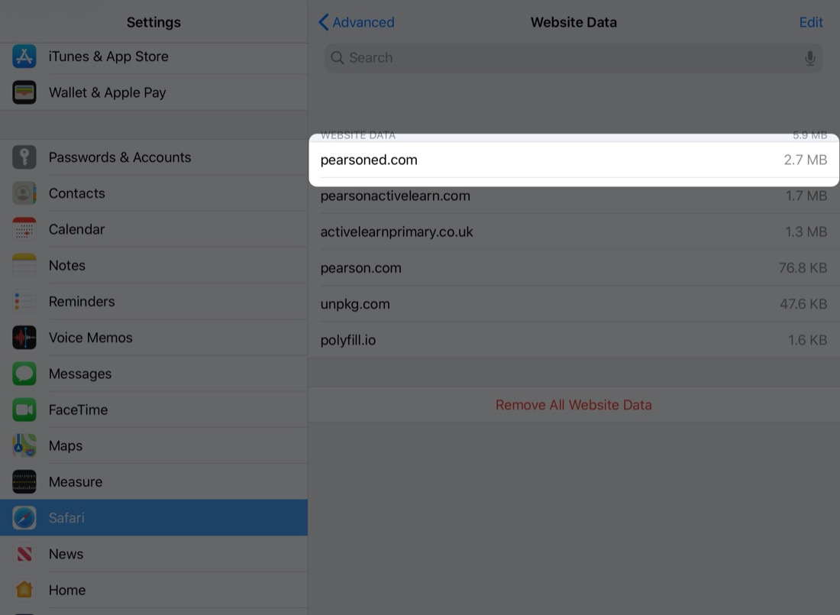Select the pearsoned.com website entry
The image size is (840, 615).
(573, 160)
